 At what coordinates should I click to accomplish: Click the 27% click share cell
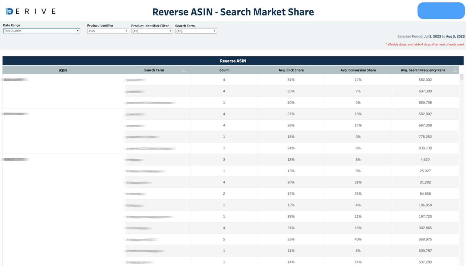(x=291, y=114)
